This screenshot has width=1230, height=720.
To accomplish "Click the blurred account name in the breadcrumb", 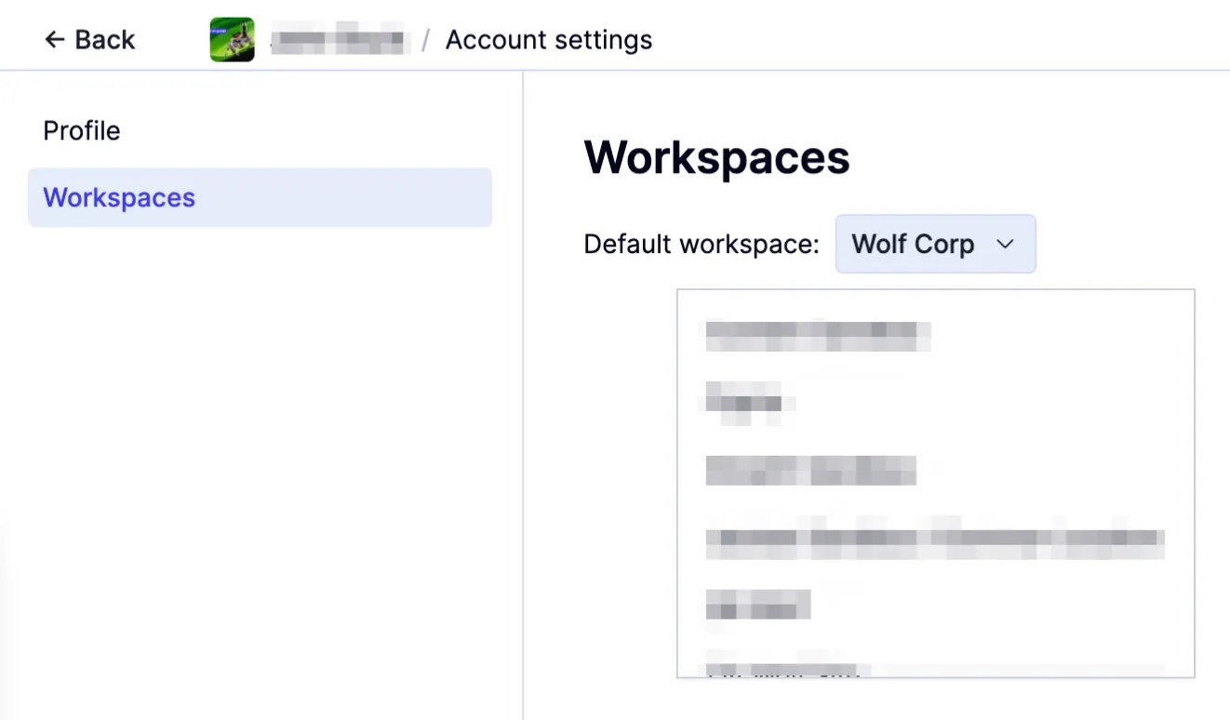I will [x=341, y=39].
